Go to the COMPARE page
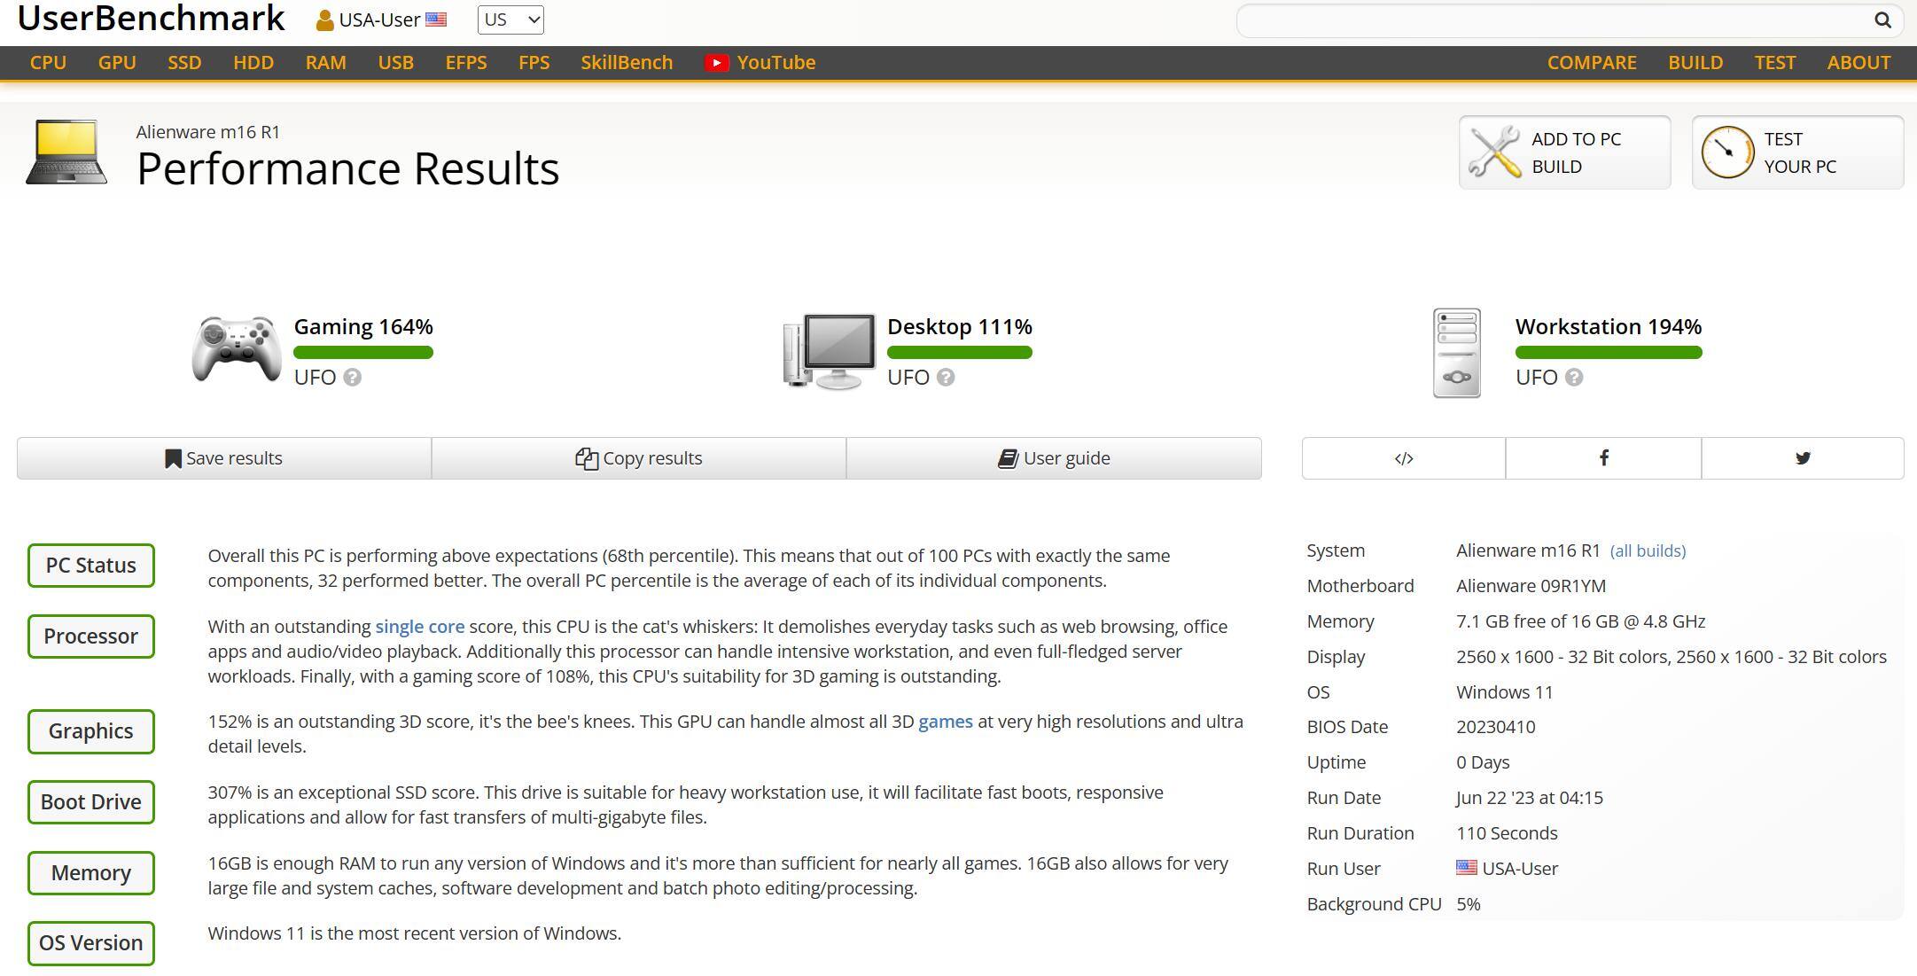This screenshot has height=976, width=1917. click(1591, 63)
